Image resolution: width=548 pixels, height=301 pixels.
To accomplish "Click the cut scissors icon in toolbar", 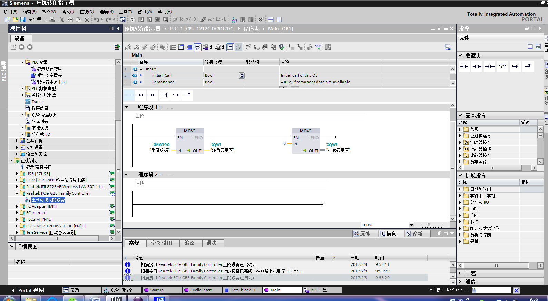I will click(62, 20).
